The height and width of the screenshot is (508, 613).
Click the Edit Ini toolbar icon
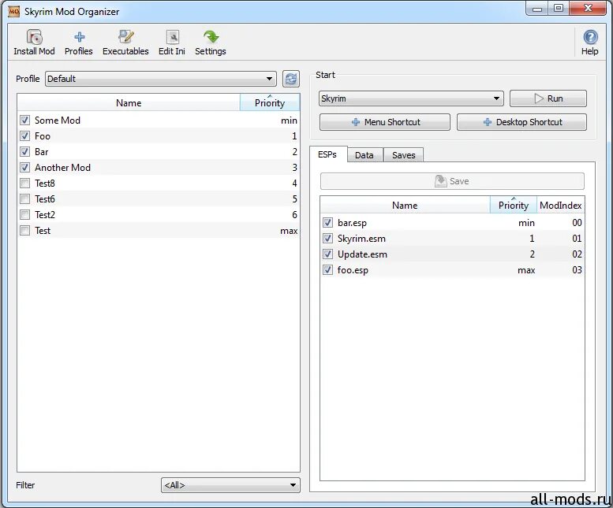click(x=172, y=43)
